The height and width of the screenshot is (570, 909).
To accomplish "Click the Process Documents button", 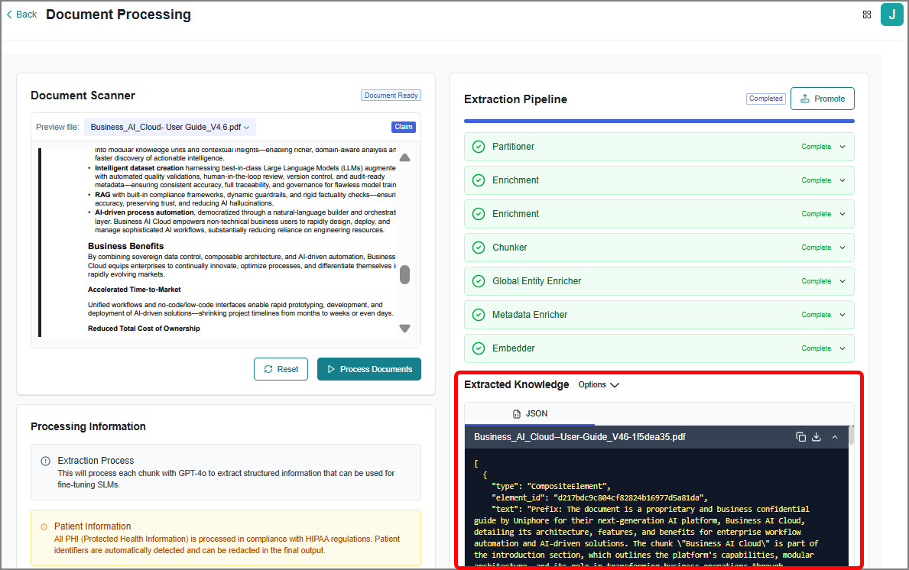I will (x=369, y=369).
